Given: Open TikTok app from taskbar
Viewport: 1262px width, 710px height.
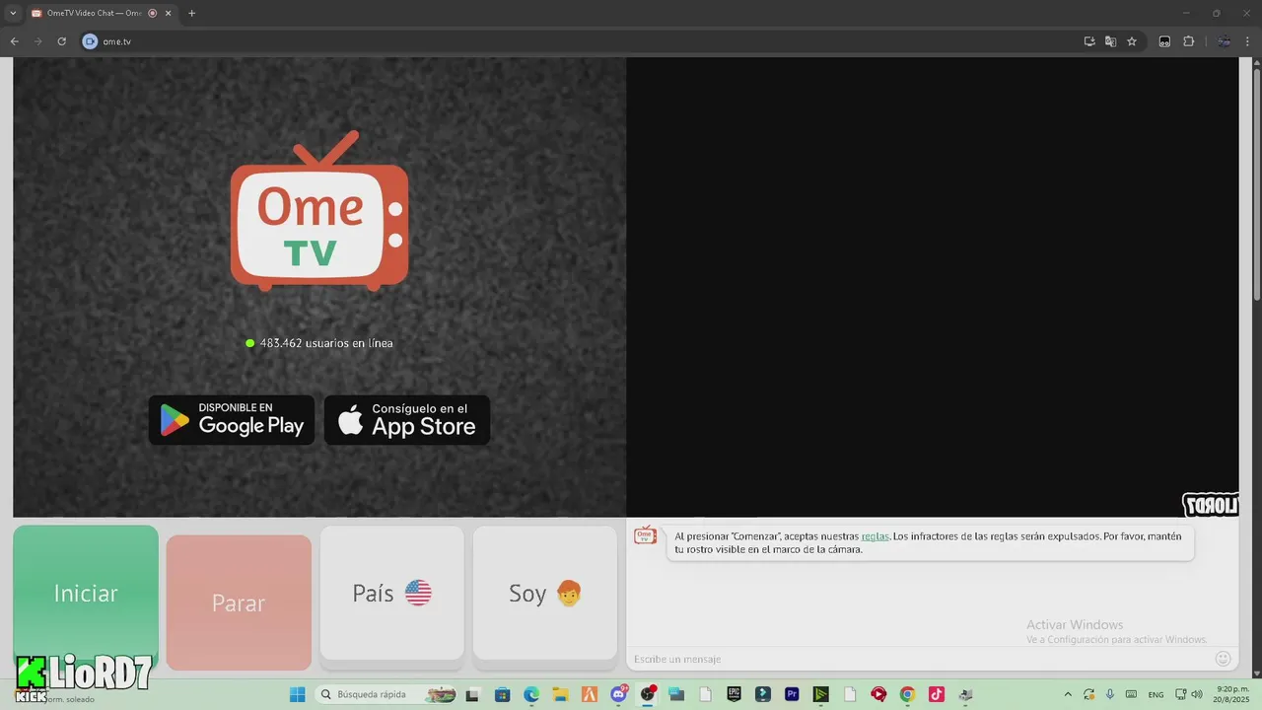Looking at the screenshot, I should click(x=937, y=694).
